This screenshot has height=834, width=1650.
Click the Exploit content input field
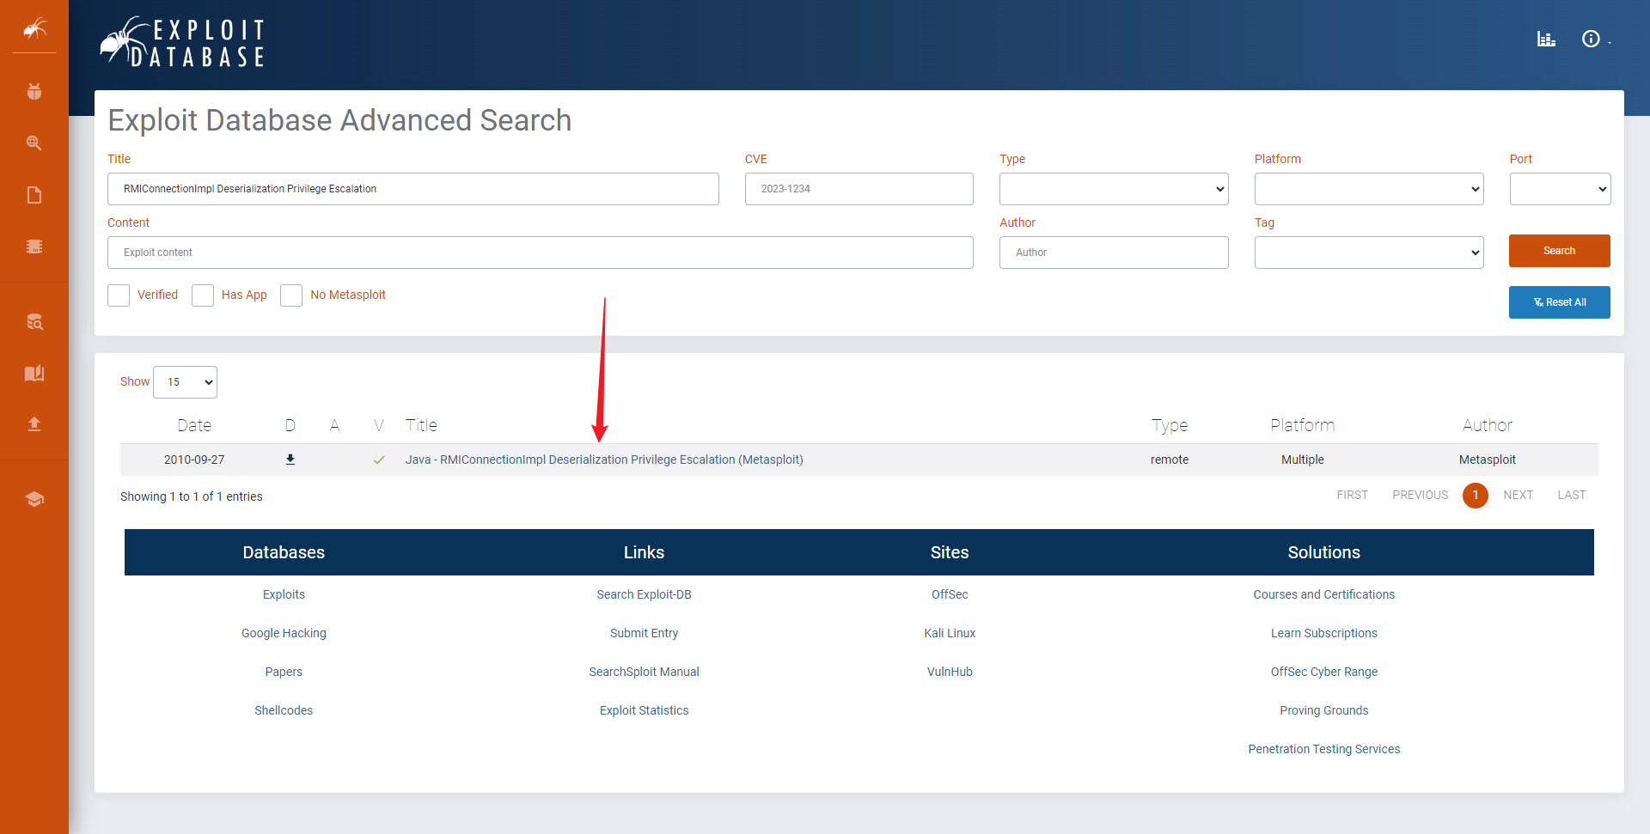point(541,253)
